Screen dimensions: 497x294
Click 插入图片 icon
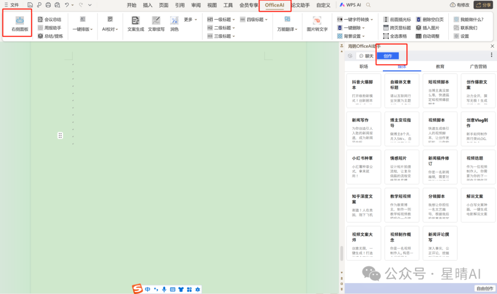[418, 28]
